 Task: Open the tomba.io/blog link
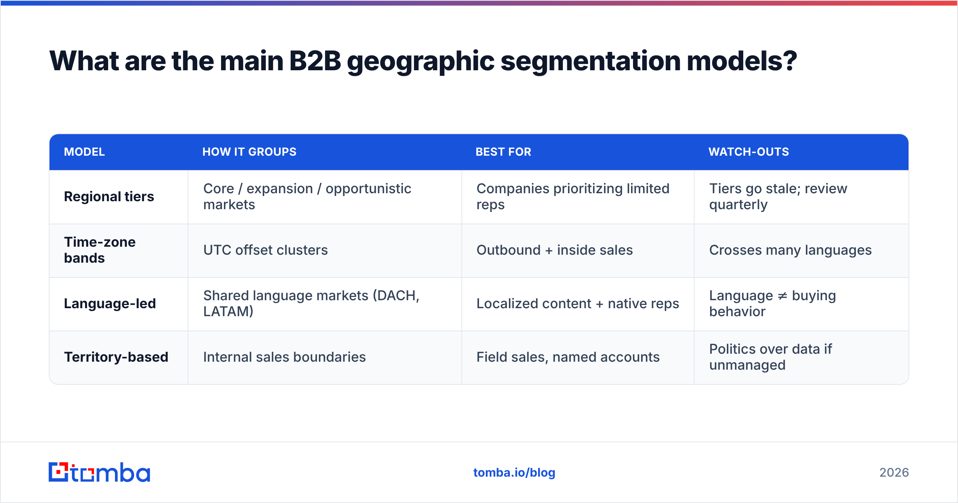pos(514,473)
